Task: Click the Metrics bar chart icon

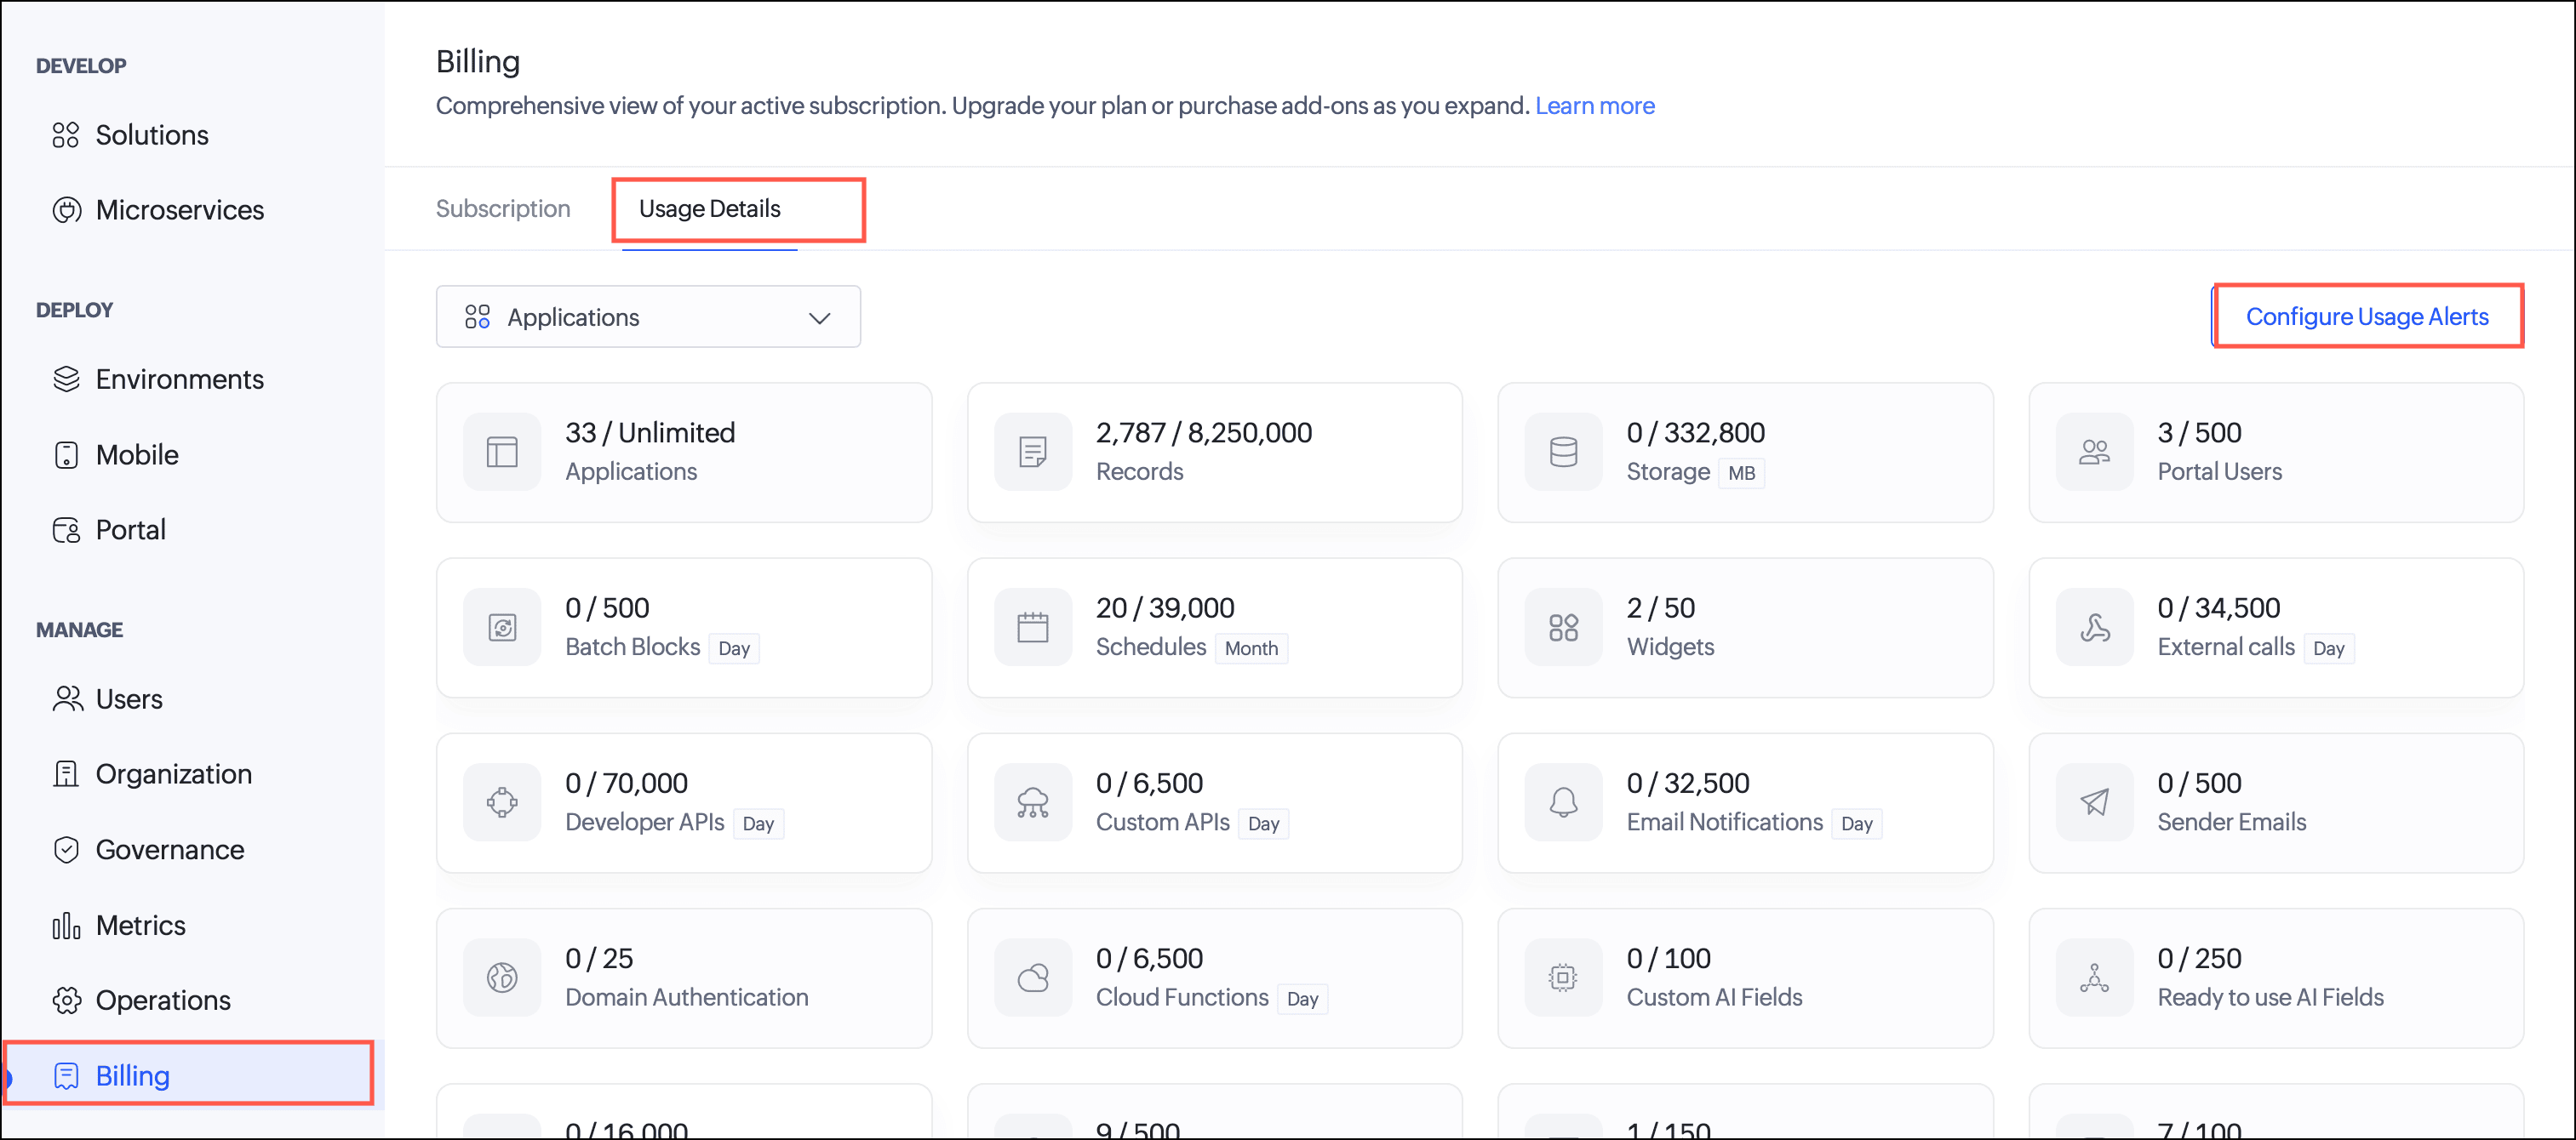Action: [66, 926]
